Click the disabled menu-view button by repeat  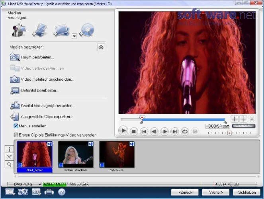click(195, 132)
